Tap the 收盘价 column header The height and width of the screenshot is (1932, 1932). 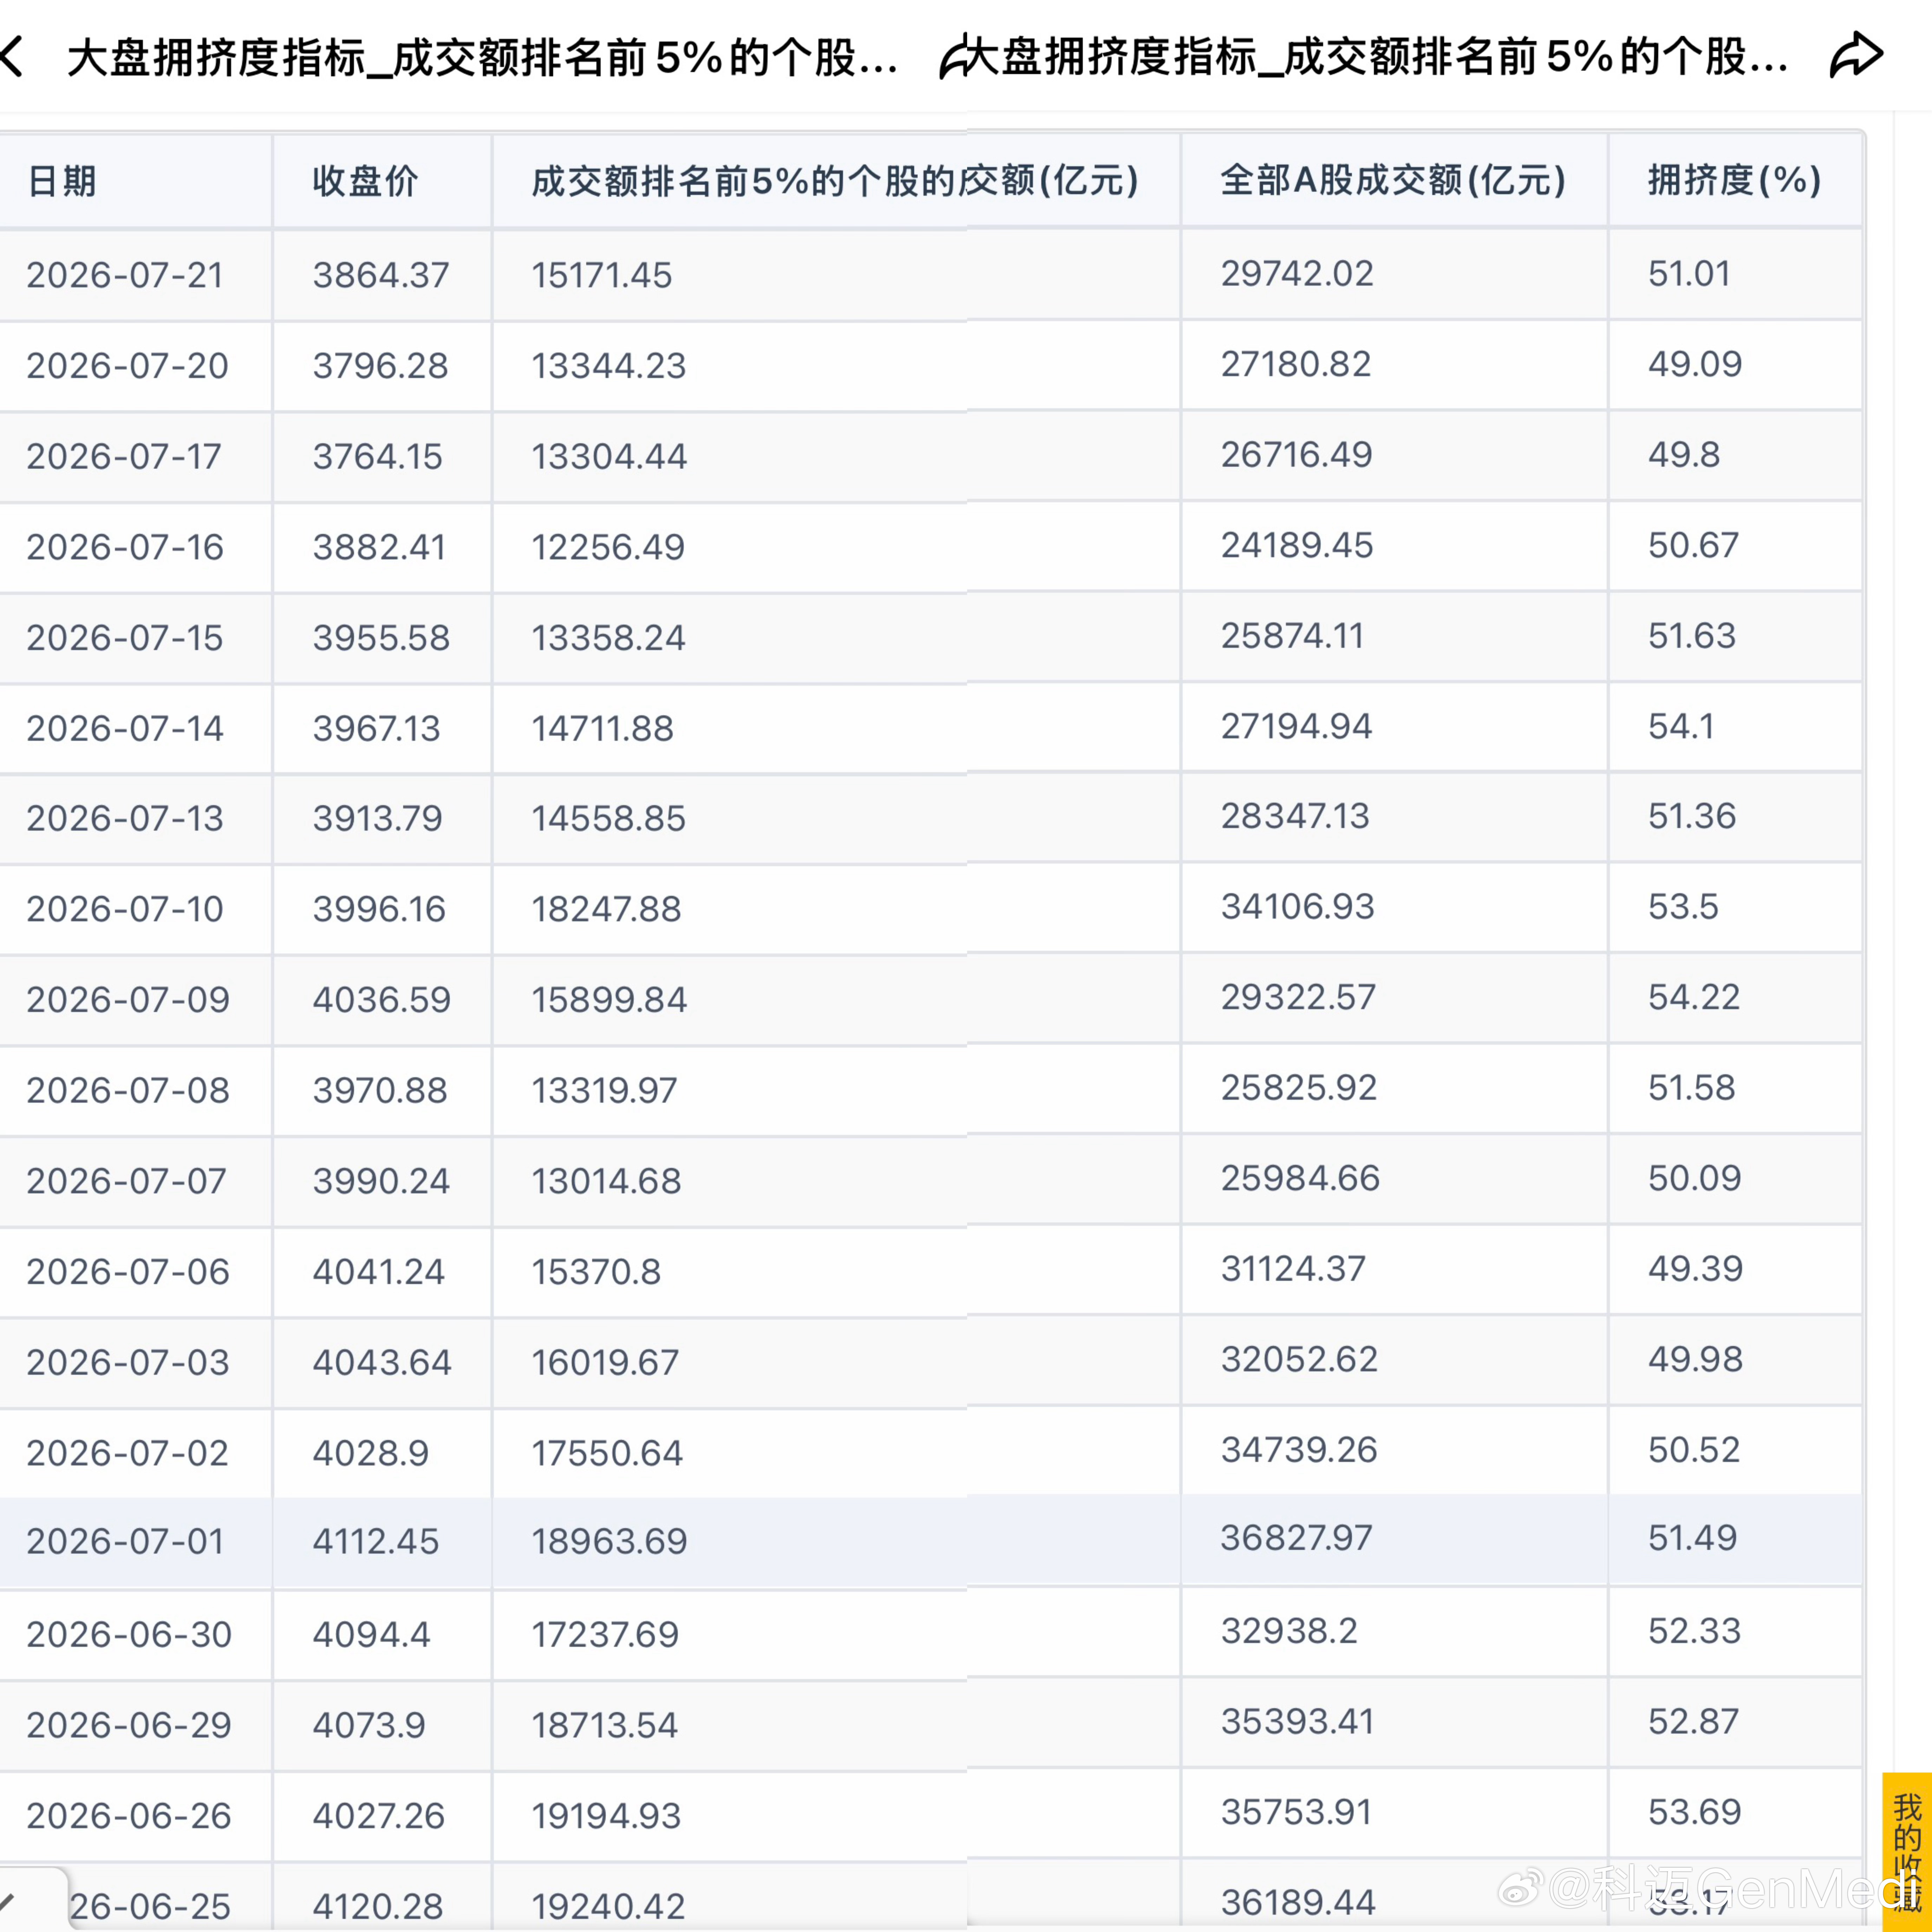coord(365,181)
